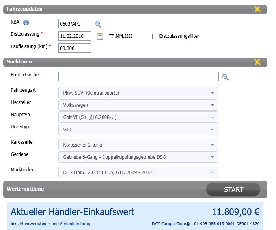Image resolution: width=276 pixels, height=230 pixels.
Task: Open the Hersteller dropdown showing Volkswagen
Action: pos(138,105)
